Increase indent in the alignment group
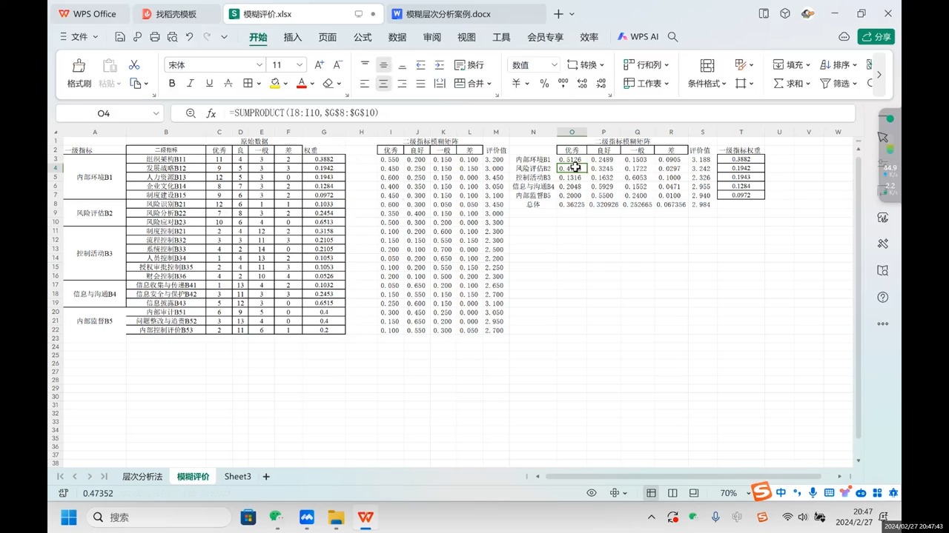This screenshot has width=949, height=533. pyautogui.click(x=440, y=65)
